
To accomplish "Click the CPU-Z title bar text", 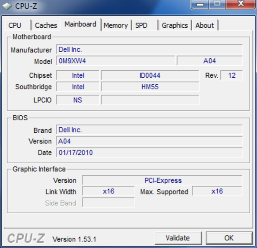I will [26, 6].
